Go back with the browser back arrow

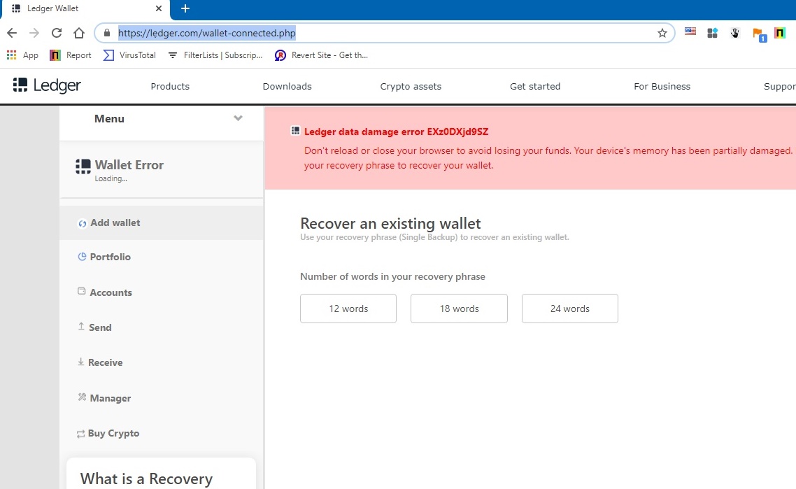(x=12, y=33)
